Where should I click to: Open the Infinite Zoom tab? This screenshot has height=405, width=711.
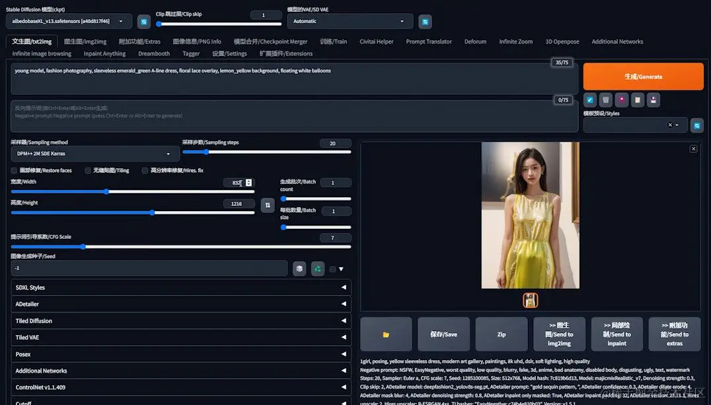[x=516, y=42]
